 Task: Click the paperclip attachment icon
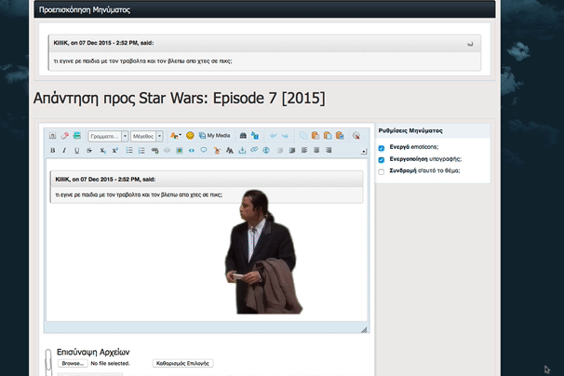pos(48,362)
